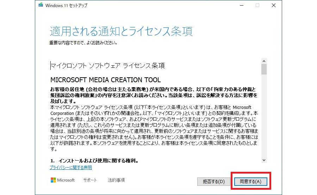The height and width of the screenshot is (195, 317).
Task: Click the 適用される通知とライセンス条項 page title
Action: click(121, 31)
